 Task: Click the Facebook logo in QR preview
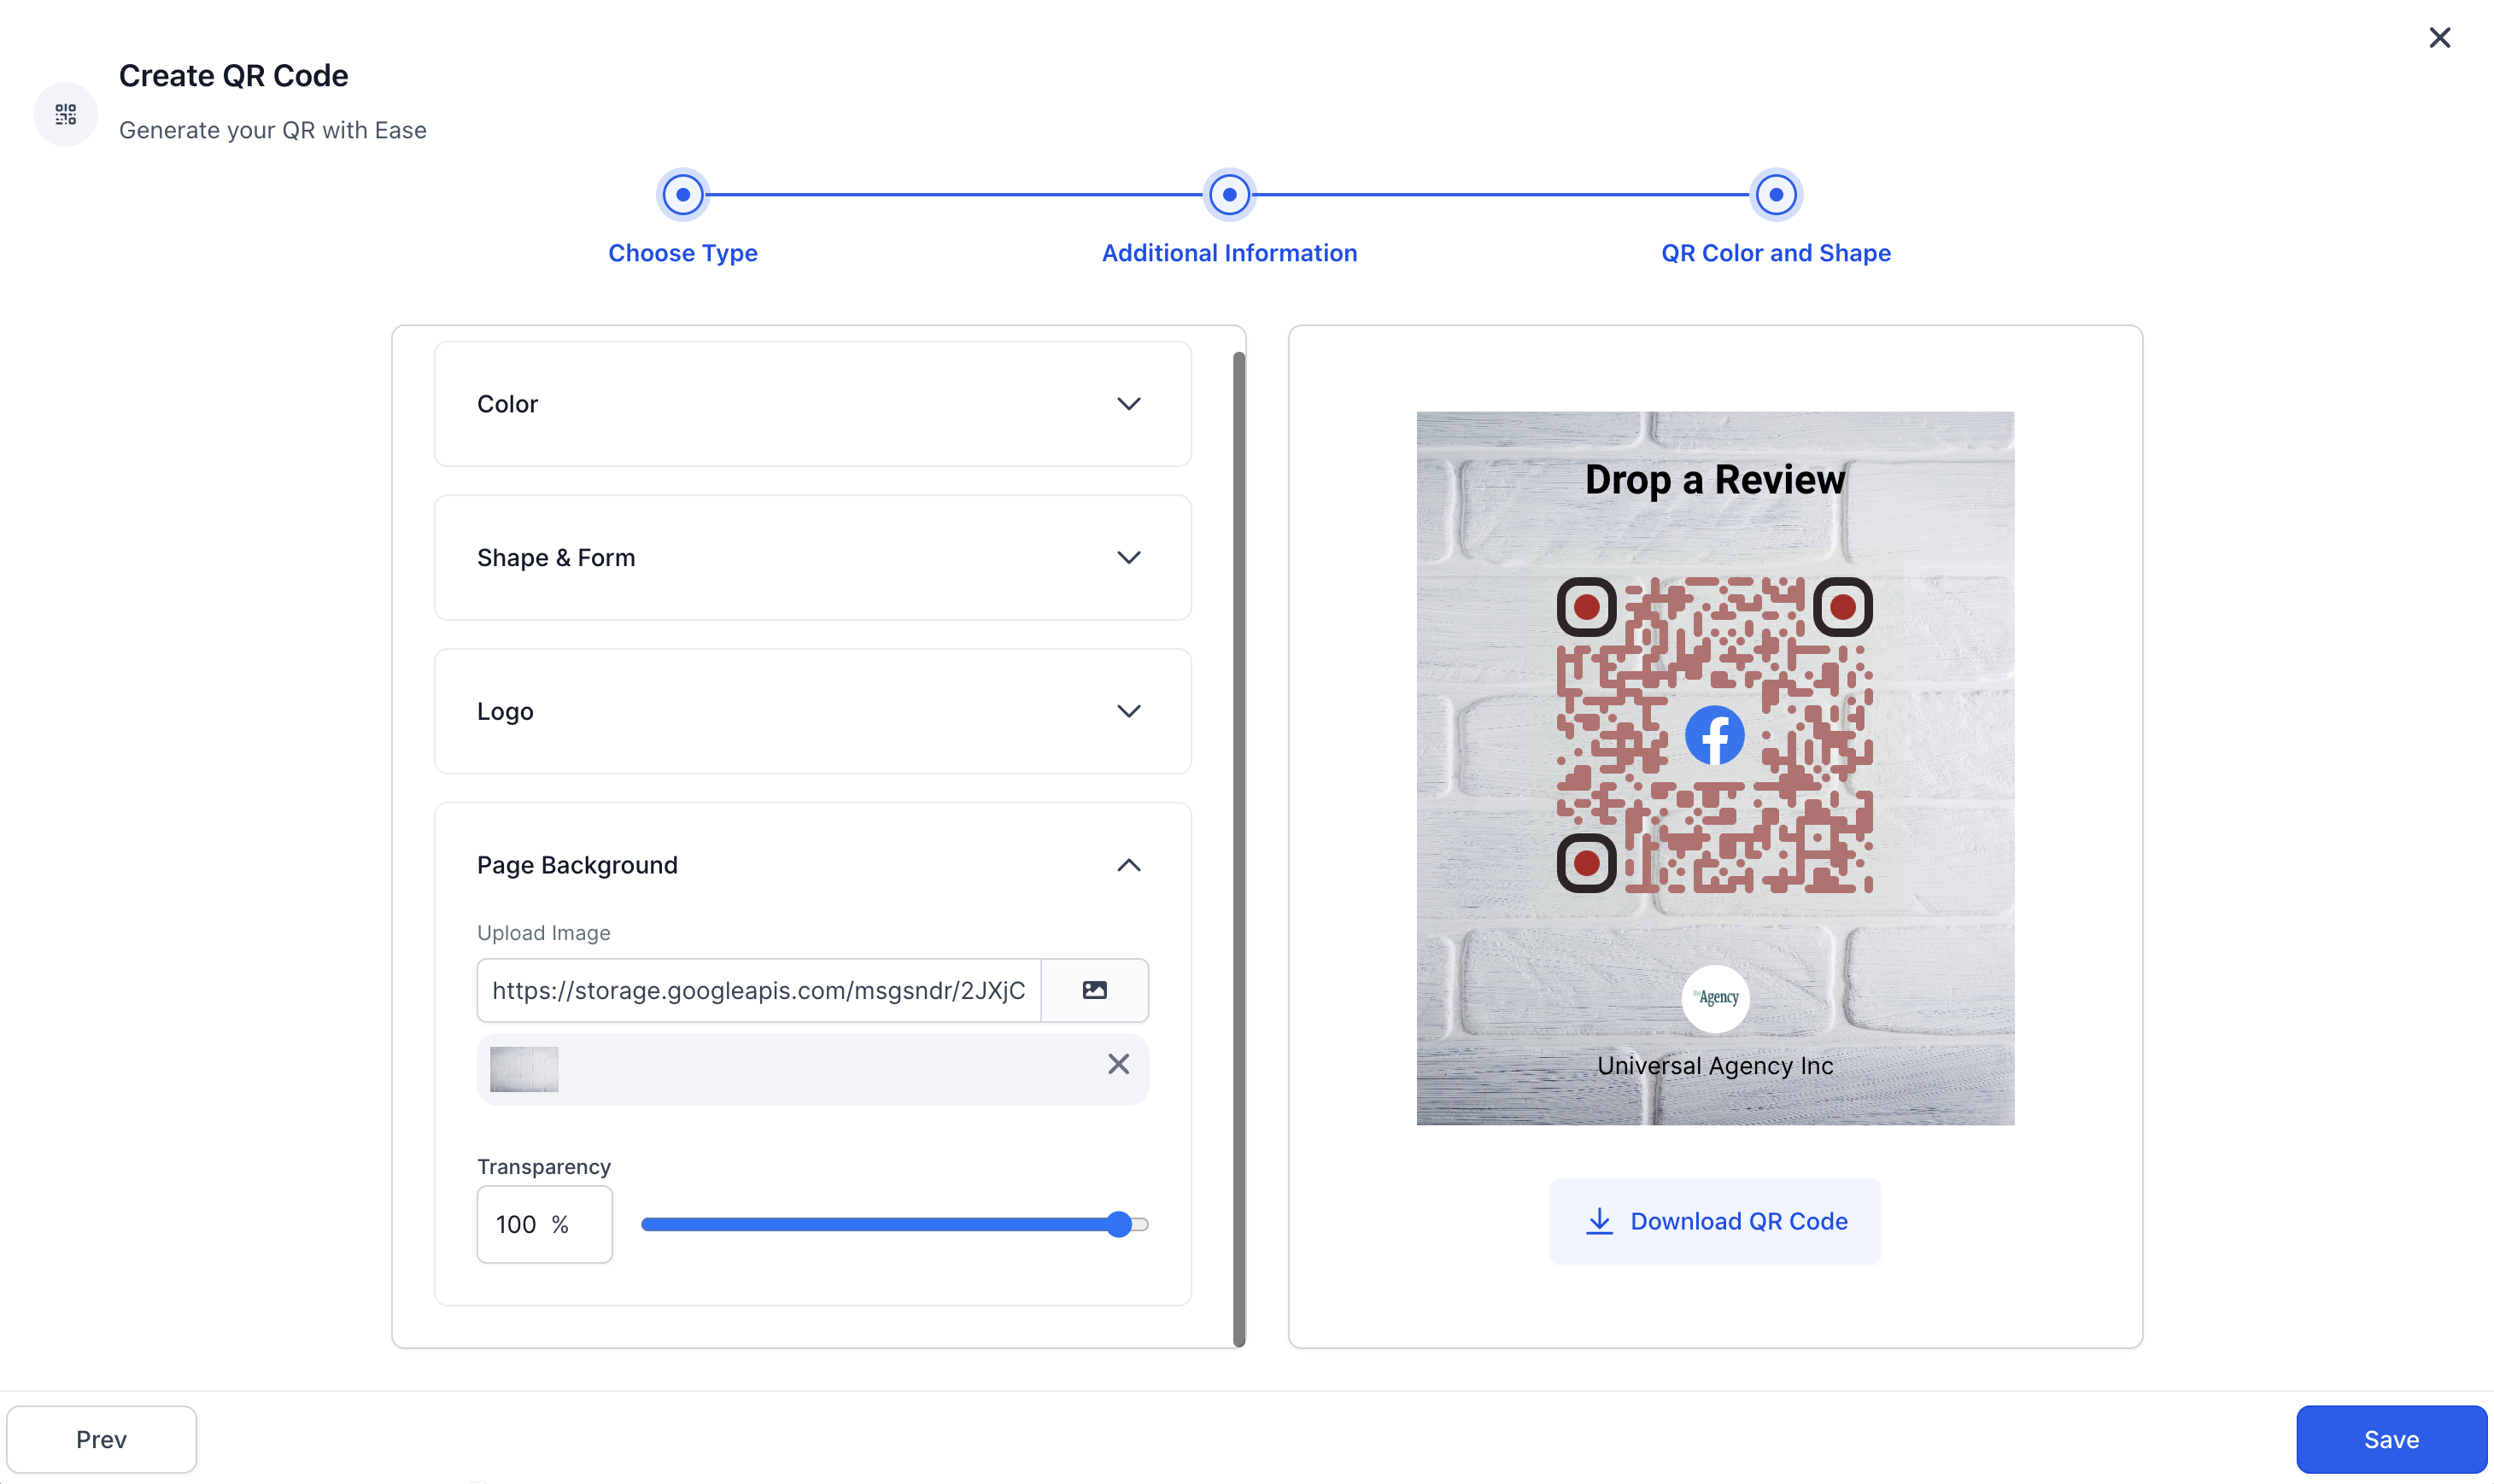click(x=1714, y=735)
